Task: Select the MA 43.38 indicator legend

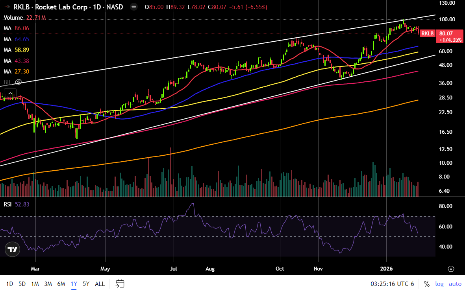Action: (x=16, y=61)
